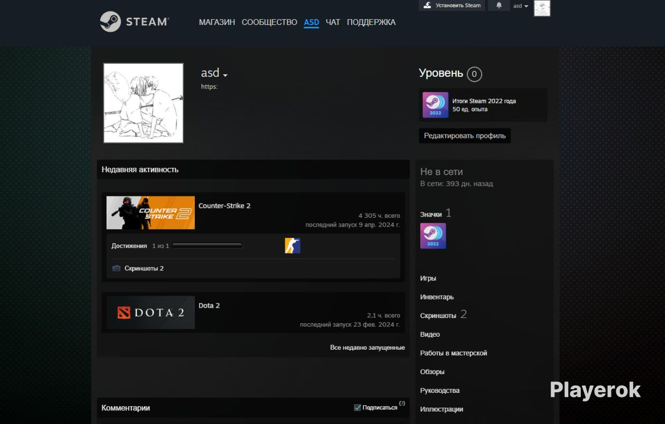Click the Steam 2022 badge icon in level box
Screen dimensions: 665x424
click(435, 105)
